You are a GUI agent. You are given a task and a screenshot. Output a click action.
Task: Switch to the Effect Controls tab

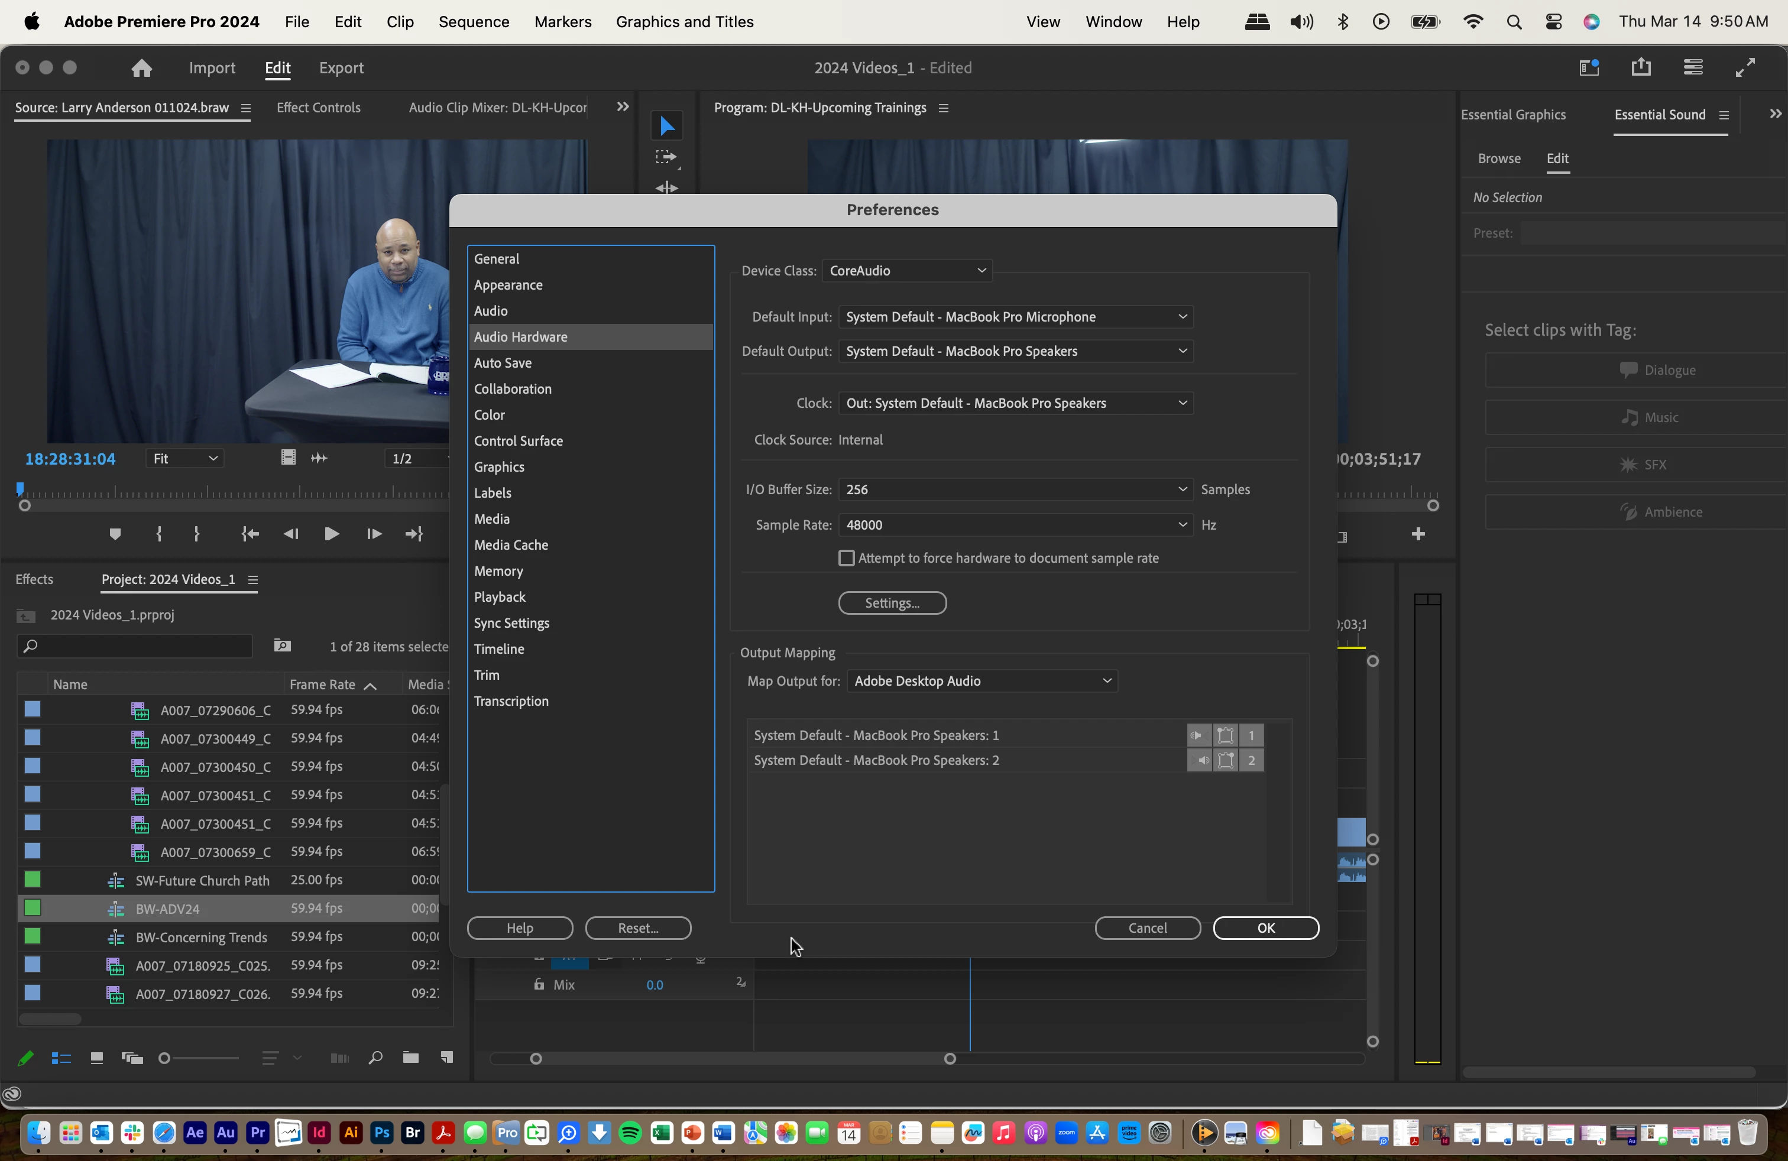click(319, 108)
